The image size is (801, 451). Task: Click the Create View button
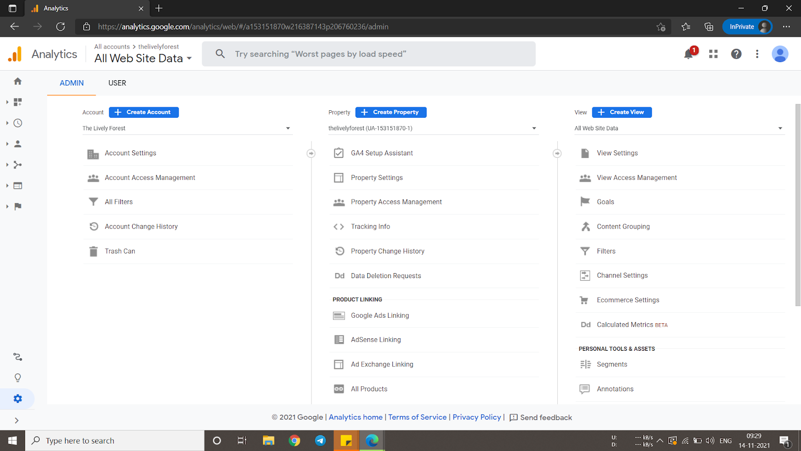[622, 112]
